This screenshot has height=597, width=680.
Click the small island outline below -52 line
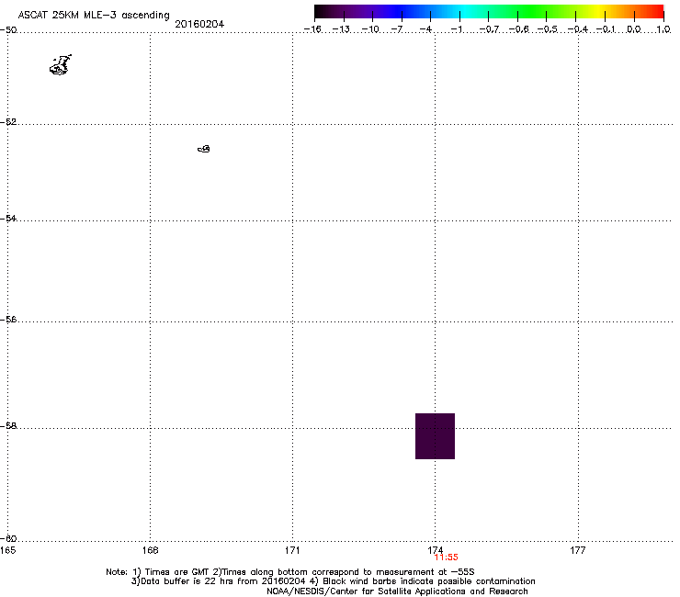click(204, 149)
